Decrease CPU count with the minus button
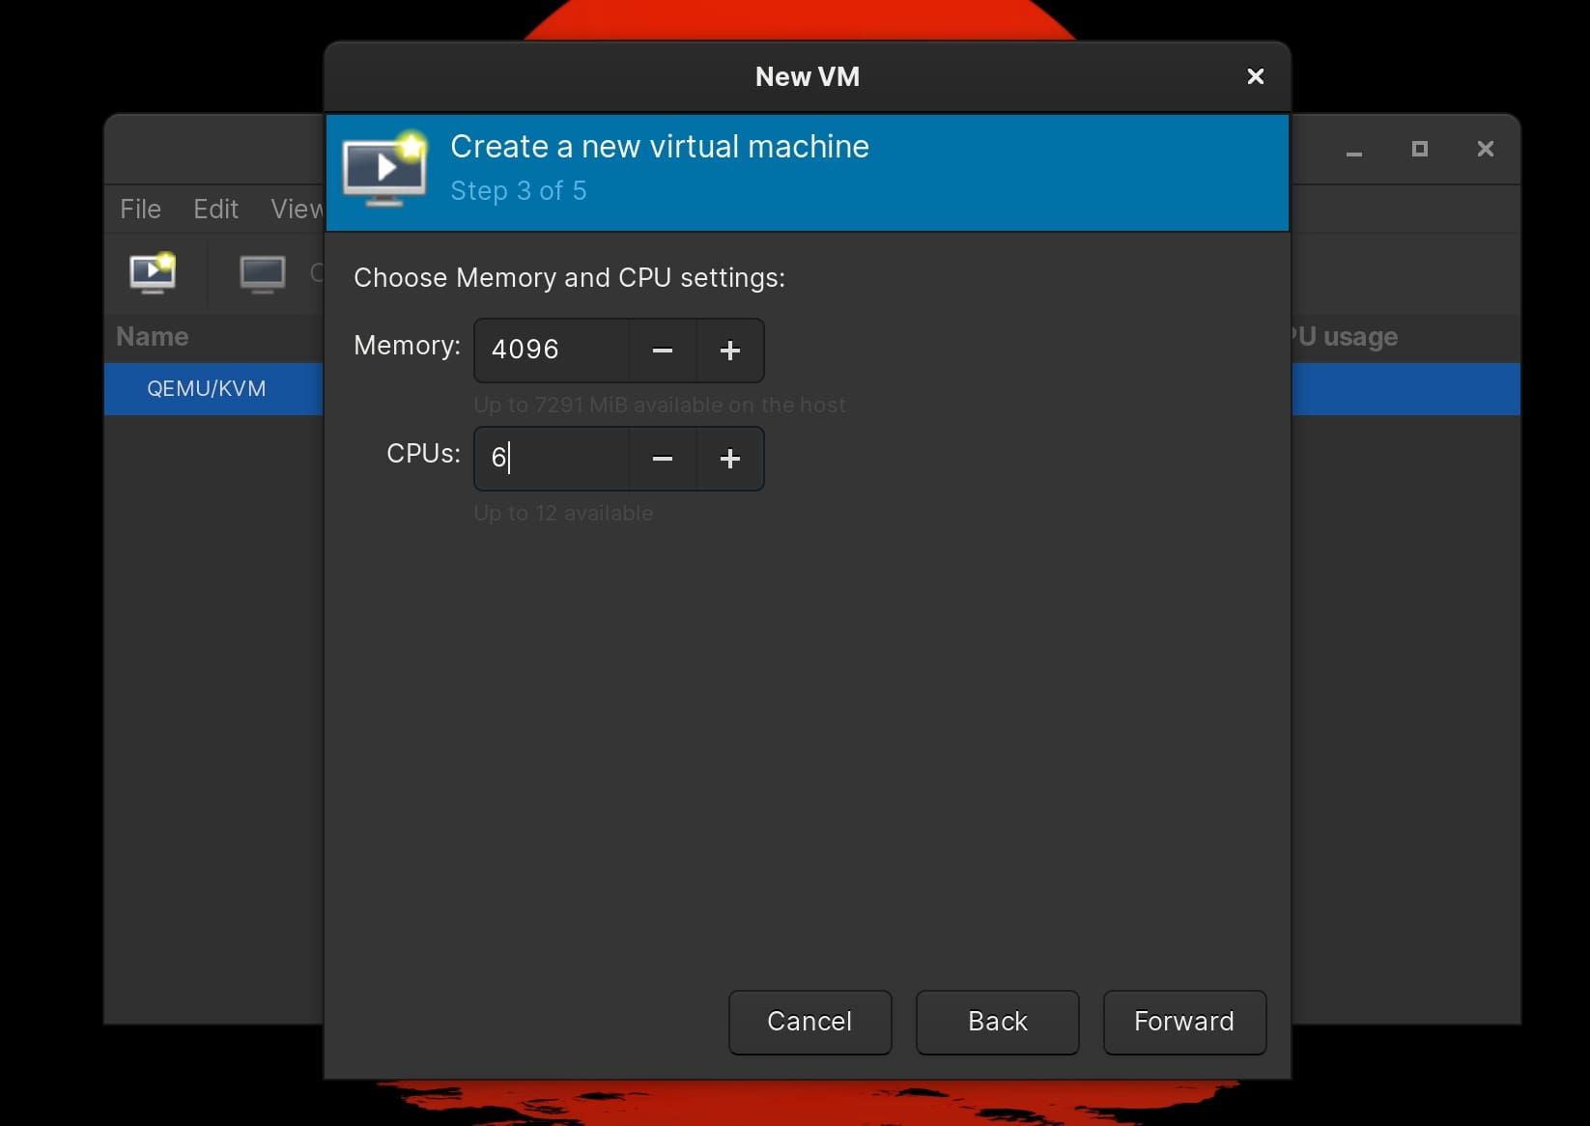 (662, 459)
